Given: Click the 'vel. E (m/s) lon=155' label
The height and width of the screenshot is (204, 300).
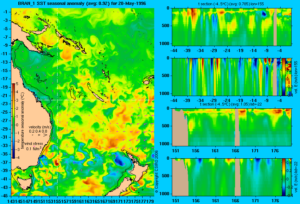Looking at the screenshot, I should coord(296,77).
